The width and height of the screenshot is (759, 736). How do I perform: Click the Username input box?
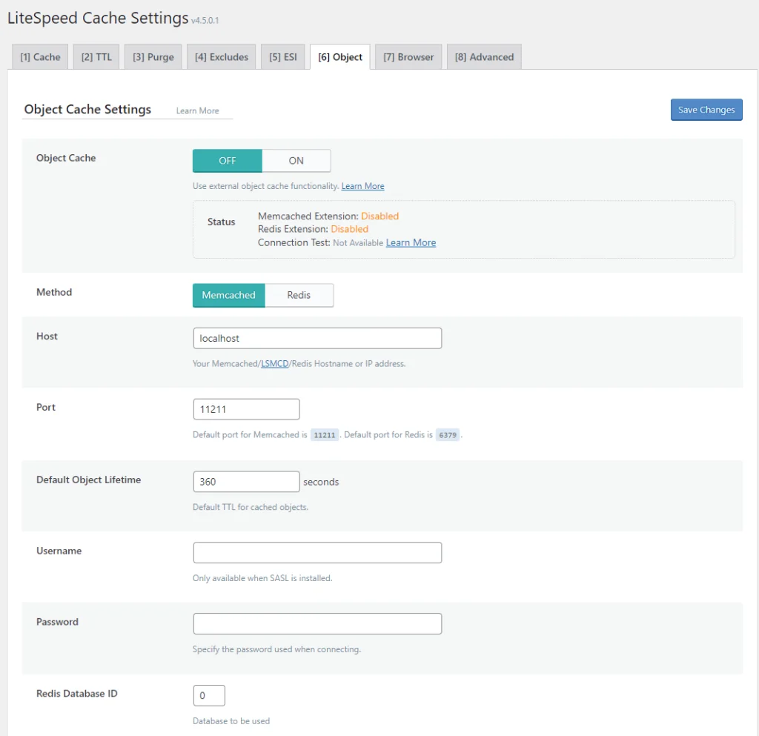(x=317, y=553)
